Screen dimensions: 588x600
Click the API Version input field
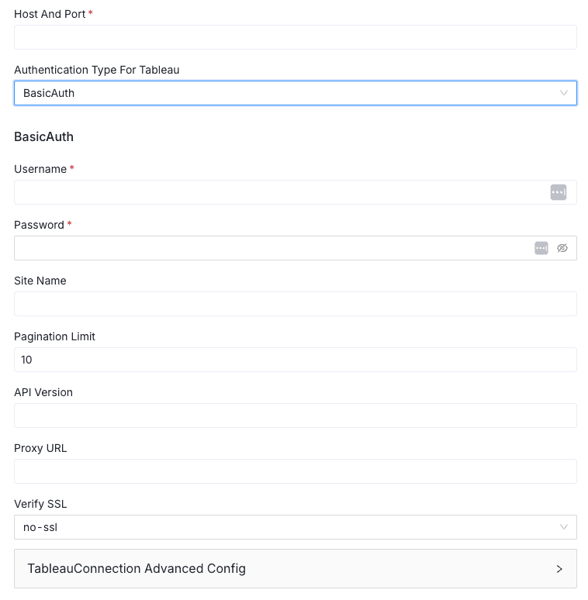(295, 416)
